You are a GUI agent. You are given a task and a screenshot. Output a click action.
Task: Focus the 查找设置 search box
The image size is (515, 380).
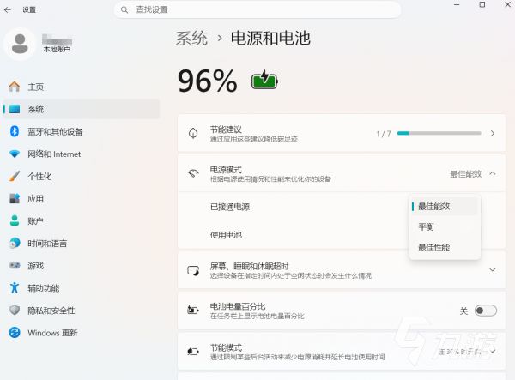(x=257, y=9)
